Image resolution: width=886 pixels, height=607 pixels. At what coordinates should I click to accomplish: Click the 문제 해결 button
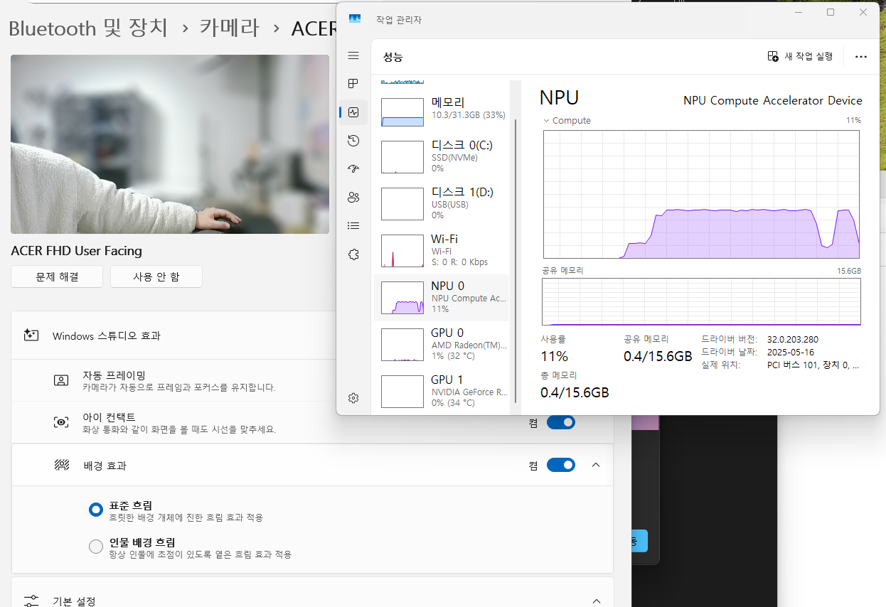click(57, 276)
